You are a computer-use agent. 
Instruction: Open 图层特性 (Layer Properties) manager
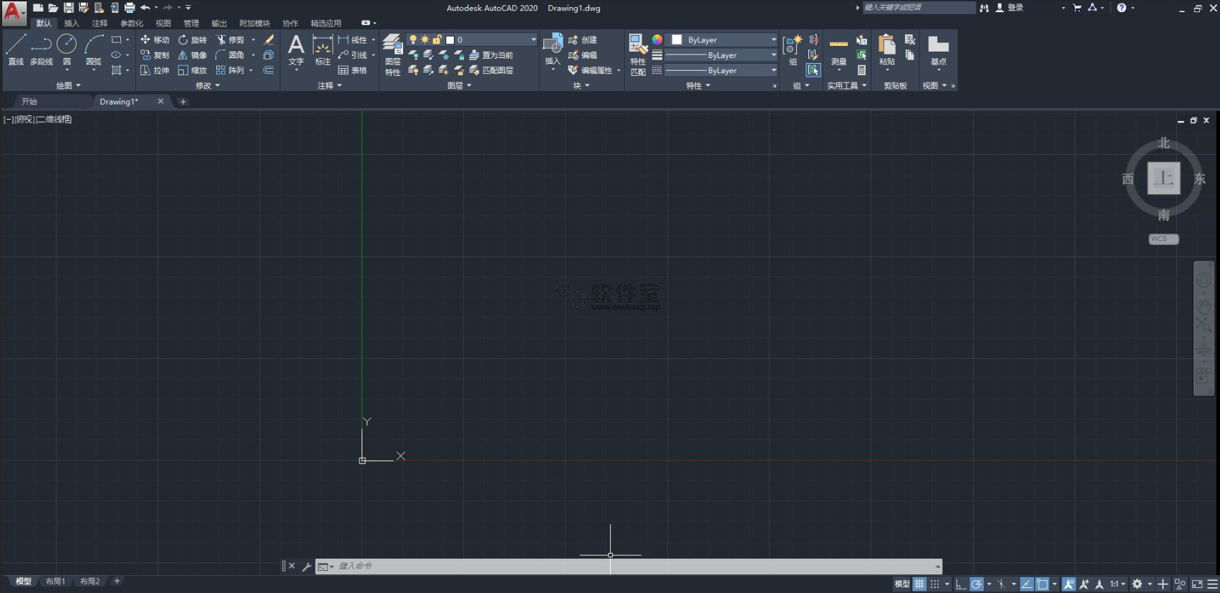point(392,54)
